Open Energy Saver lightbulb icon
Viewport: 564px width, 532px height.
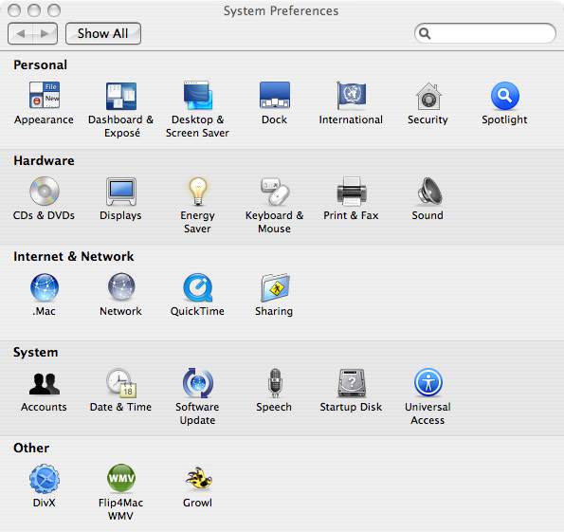198,192
